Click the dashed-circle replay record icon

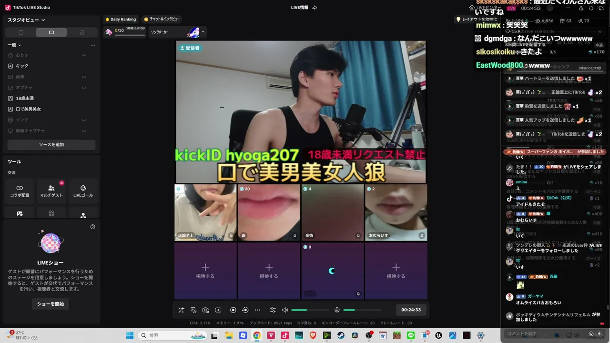coord(245,310)
